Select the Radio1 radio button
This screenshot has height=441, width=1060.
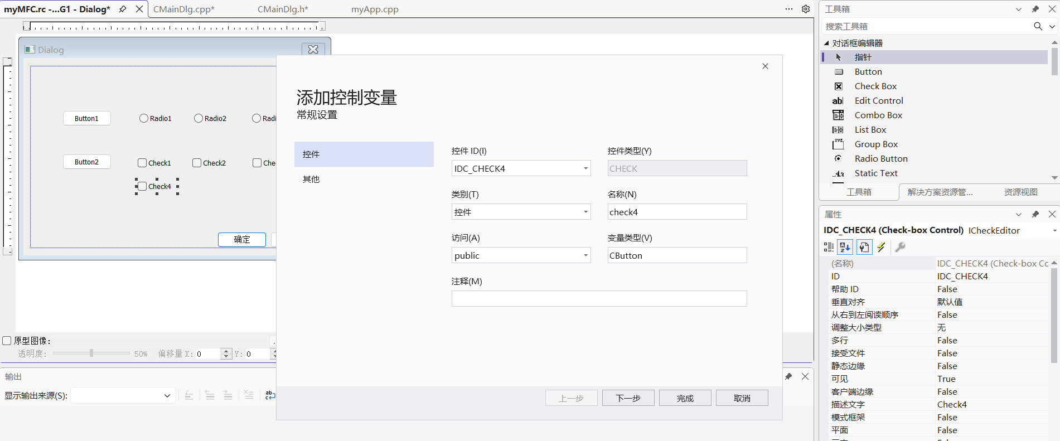click(156, 118)
